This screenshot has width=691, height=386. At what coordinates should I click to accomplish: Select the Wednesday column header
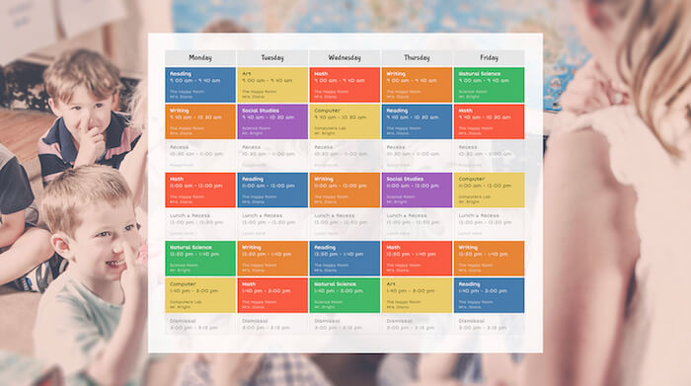(x=345, y=57)
